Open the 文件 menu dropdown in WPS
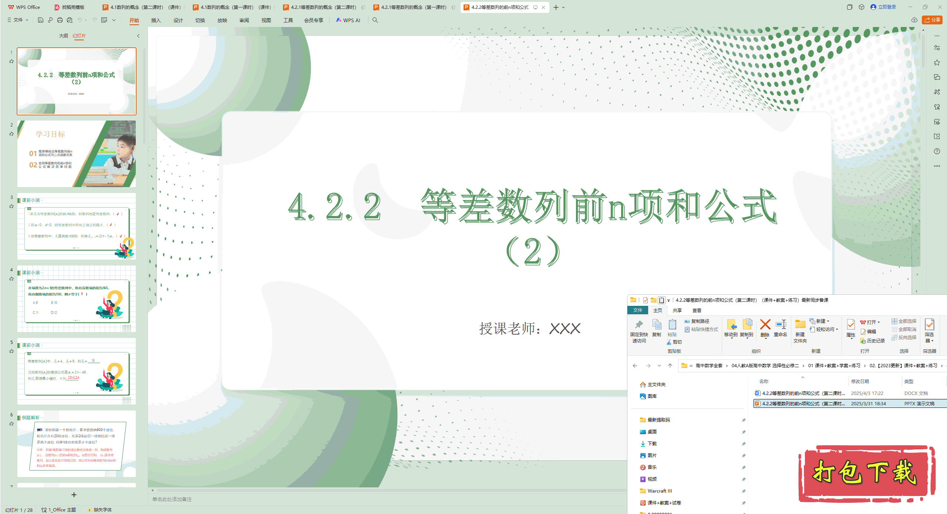The width and height of the screenshot is (947, 514). tap(18, 20)
